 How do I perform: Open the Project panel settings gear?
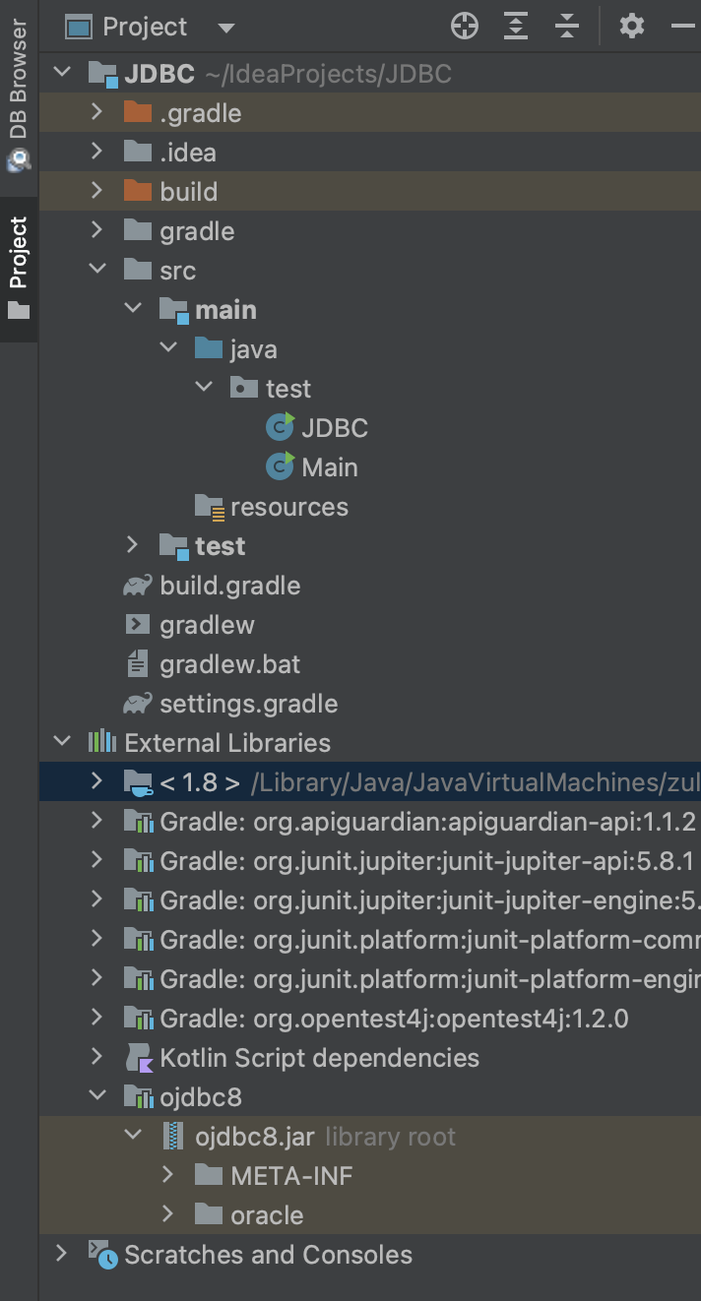(x=631, y=27)
